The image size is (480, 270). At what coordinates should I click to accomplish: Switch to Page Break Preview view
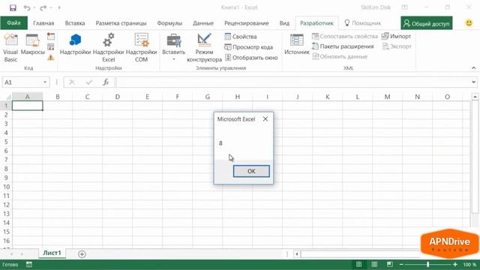[389, 264]
